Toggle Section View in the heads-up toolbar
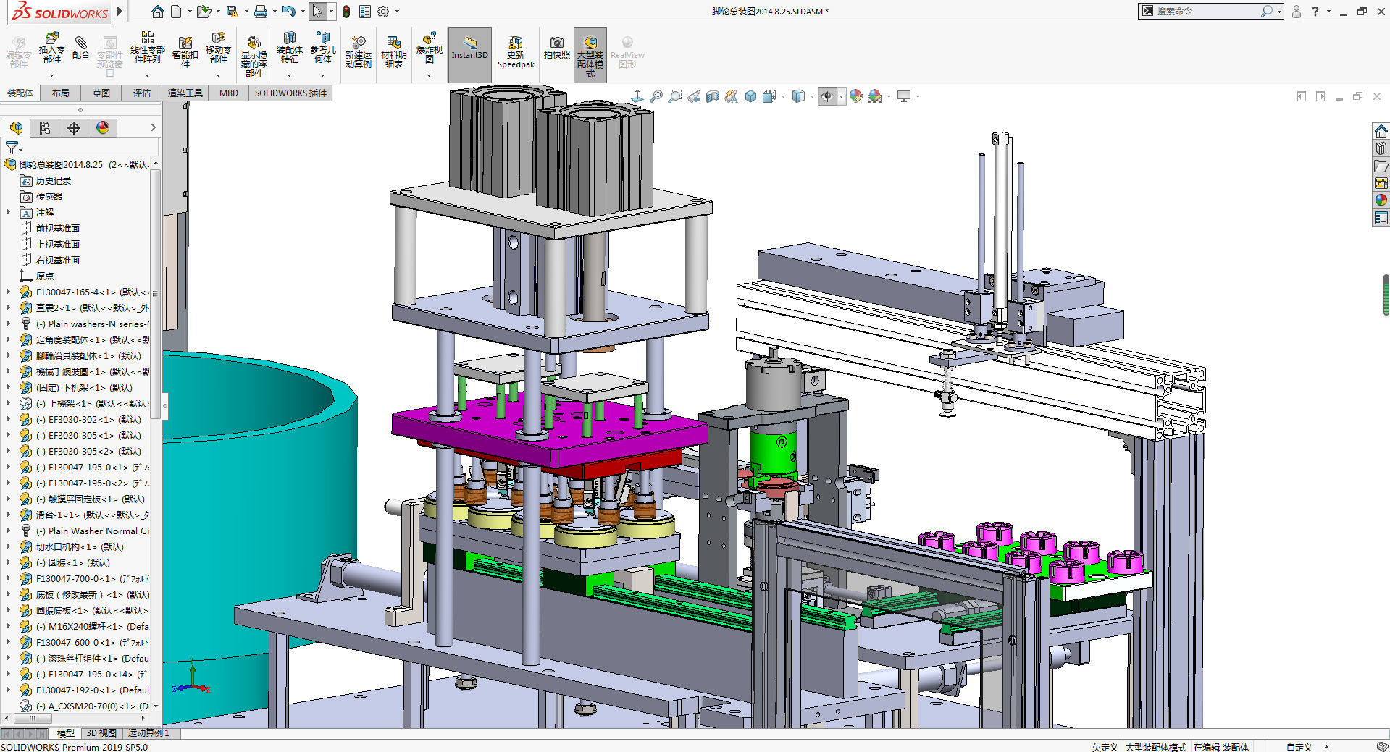The height and width of the screenshot is (752, 1390). (x=713, y=96)
